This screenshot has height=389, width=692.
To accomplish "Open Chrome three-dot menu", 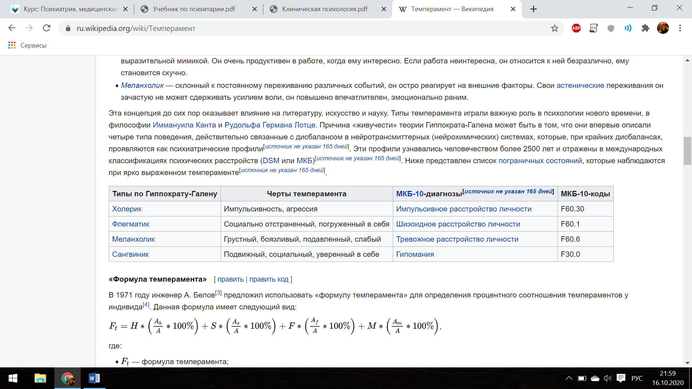I will (680, 28).
